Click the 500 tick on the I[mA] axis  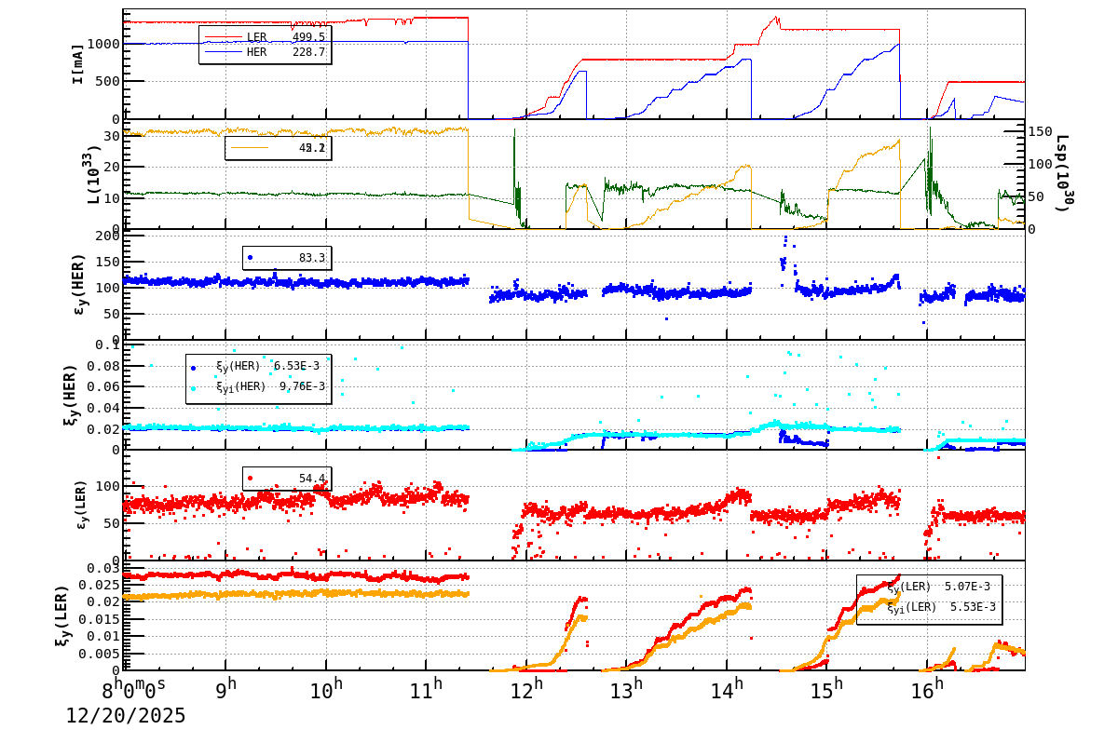coord(105,81)
